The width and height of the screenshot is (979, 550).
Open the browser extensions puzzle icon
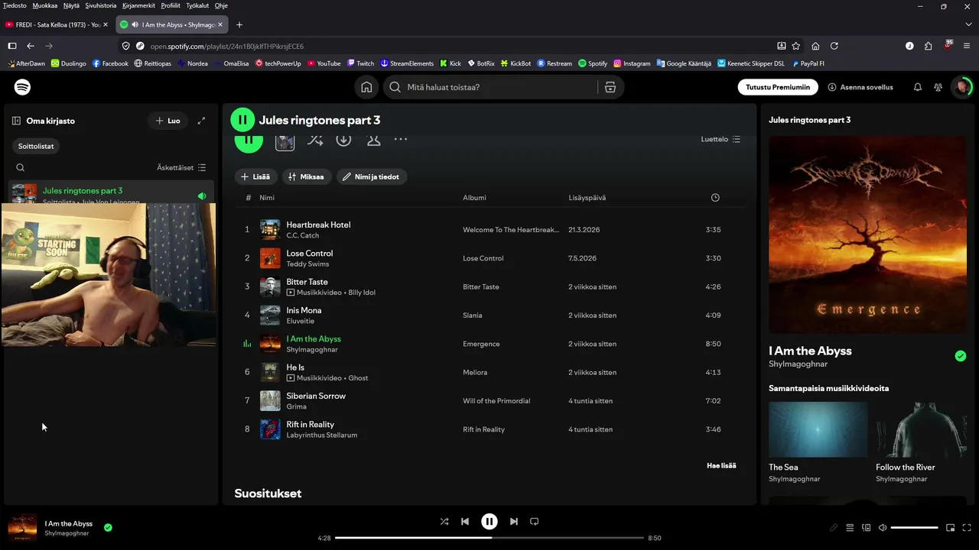coord(929,46)
